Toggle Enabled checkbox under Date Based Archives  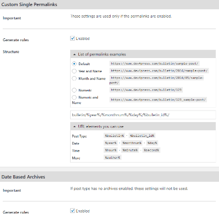[72, 211]
